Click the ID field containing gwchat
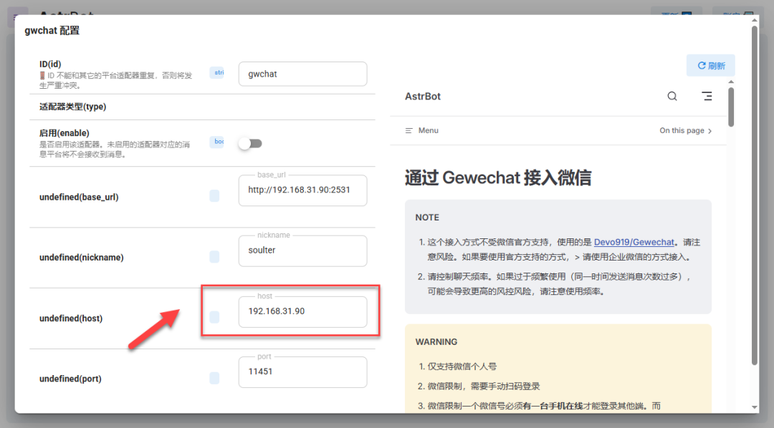774x428 pixels. coord(302,74)
